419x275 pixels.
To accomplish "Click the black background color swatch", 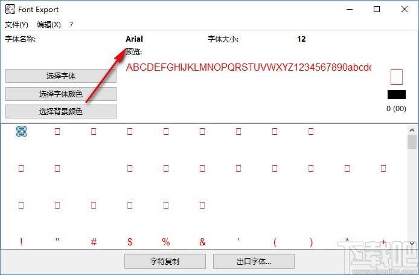I will [397, 94].
